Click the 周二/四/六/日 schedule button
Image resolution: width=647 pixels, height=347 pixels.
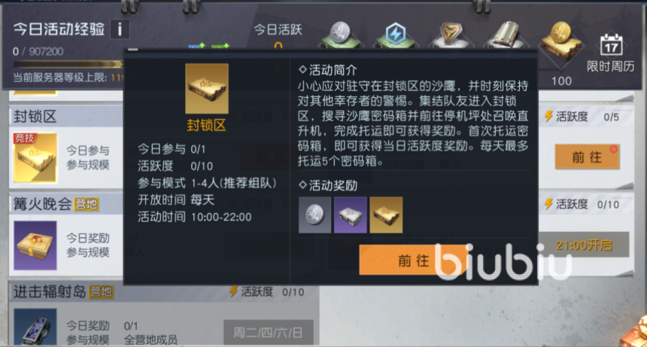tap(269, 333)
